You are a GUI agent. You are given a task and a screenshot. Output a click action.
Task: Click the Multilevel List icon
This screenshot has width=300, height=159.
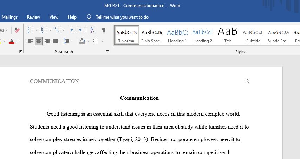pyautogui.click(x=58, y=30)
